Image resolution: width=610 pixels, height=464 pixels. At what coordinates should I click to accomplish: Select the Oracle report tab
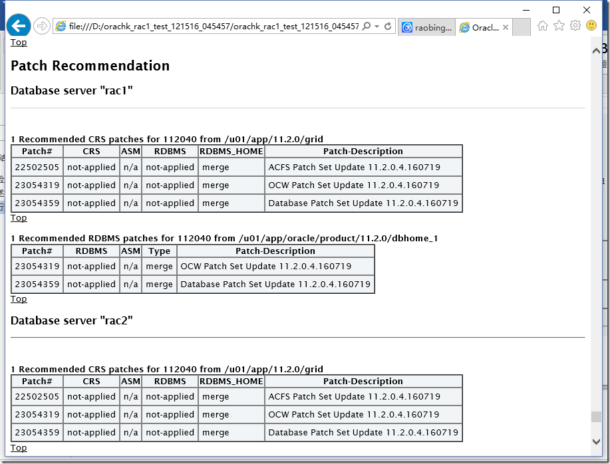[x=479, y=27]
